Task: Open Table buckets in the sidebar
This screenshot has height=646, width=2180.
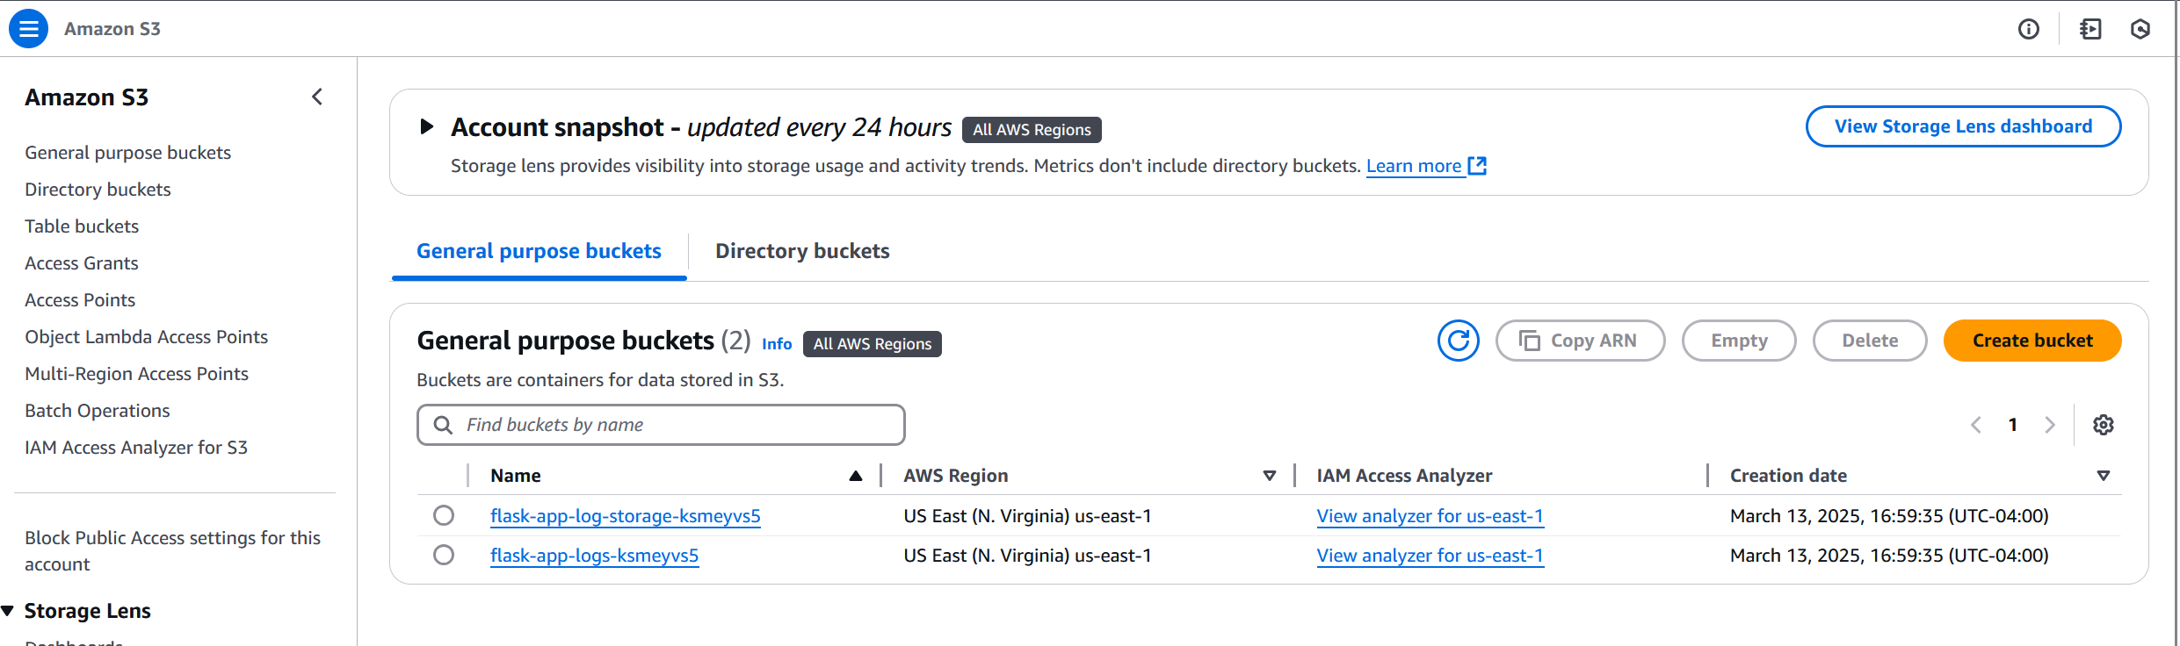Action: pos(82,226)
